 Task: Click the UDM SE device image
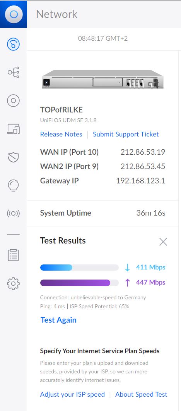(x=102, y=79)
